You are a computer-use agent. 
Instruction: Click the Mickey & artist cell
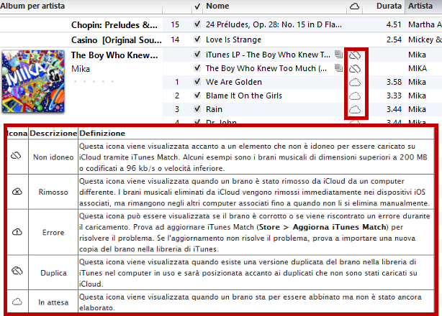pyautogui.click(x=425, y=39)
